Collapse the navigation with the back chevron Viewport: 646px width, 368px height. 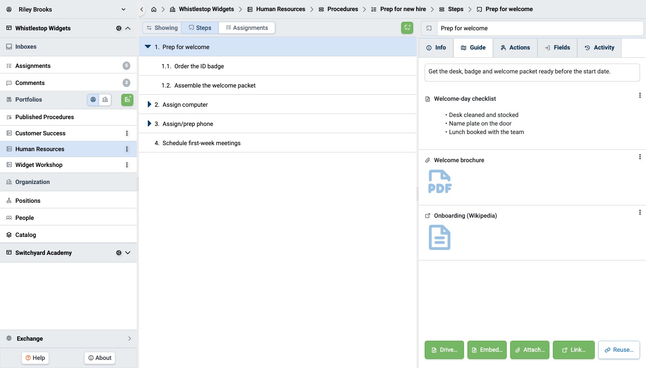point(142,9)
